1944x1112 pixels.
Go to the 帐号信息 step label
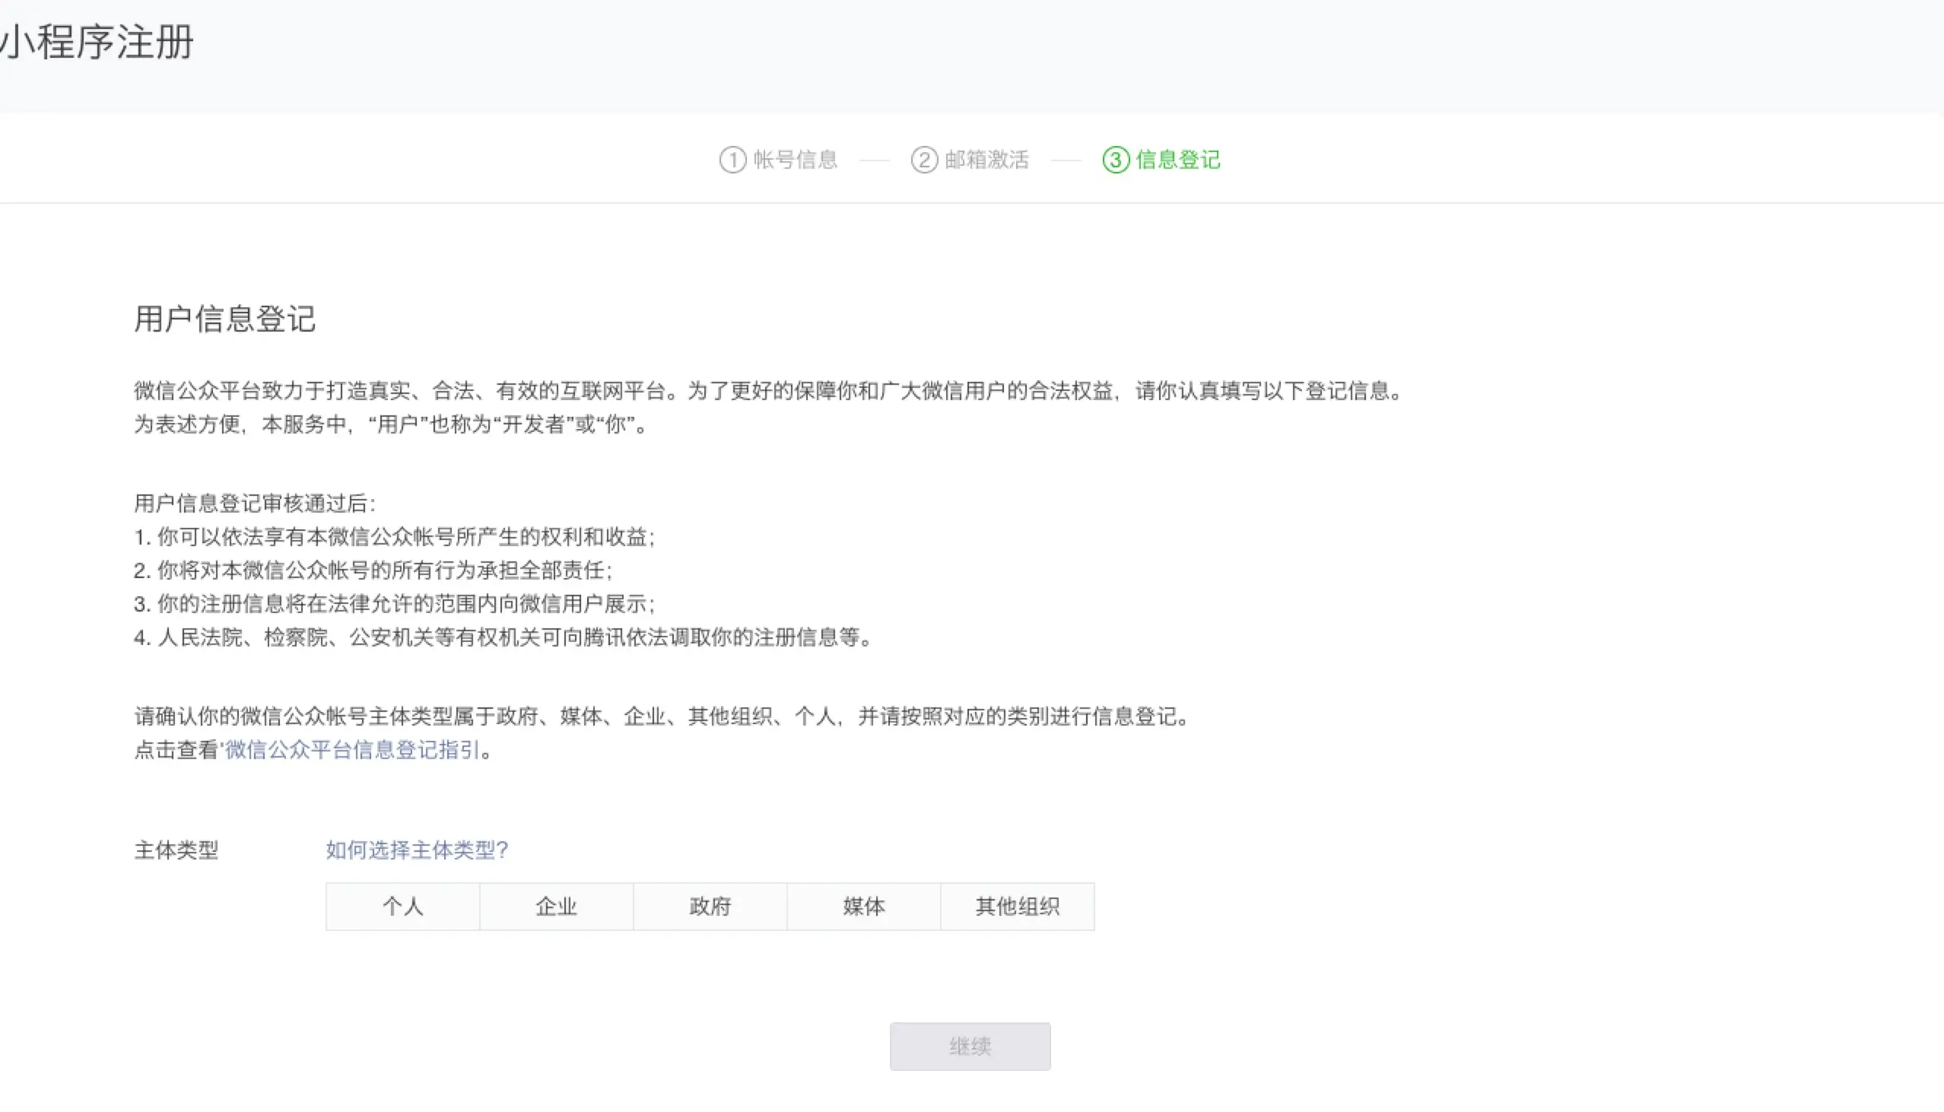(x=796, y=160)
